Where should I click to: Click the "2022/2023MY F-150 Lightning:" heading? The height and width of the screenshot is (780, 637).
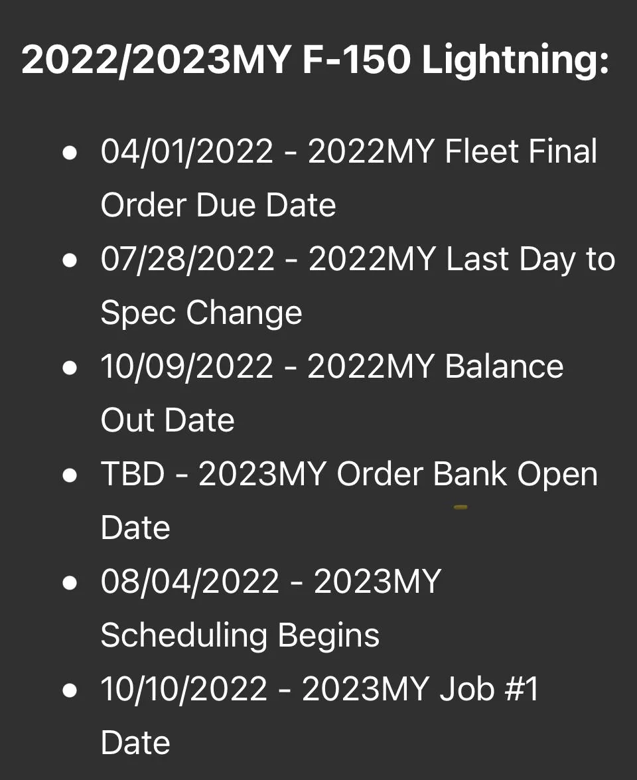[x=315, y=61]
